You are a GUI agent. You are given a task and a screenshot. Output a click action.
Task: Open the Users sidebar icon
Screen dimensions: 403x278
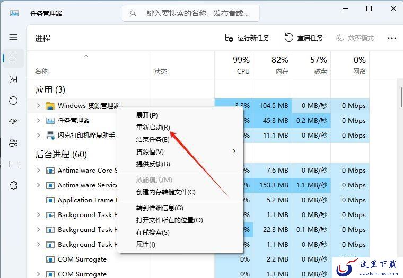point(13,142)
